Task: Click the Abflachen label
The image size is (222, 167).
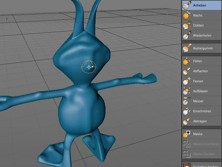Action: (200, 71)
